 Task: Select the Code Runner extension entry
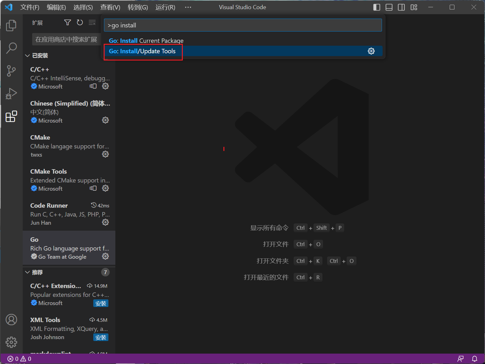pyautogui.click(x=69, y=214)
